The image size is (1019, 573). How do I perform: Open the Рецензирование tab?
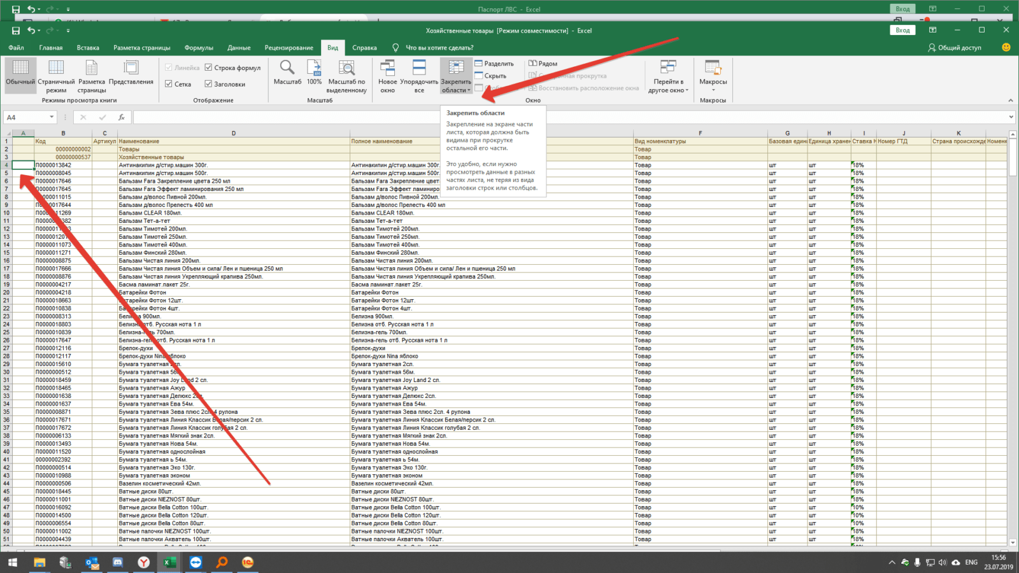point(289,48)
